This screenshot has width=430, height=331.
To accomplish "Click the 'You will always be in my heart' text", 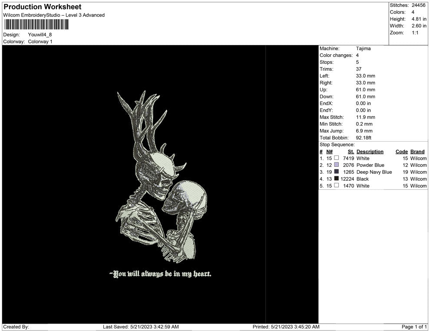I will click(x=160, y=274).
